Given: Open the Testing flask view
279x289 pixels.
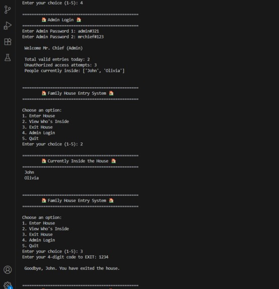Looking at the screenshot, I should (x=8, y=57).
